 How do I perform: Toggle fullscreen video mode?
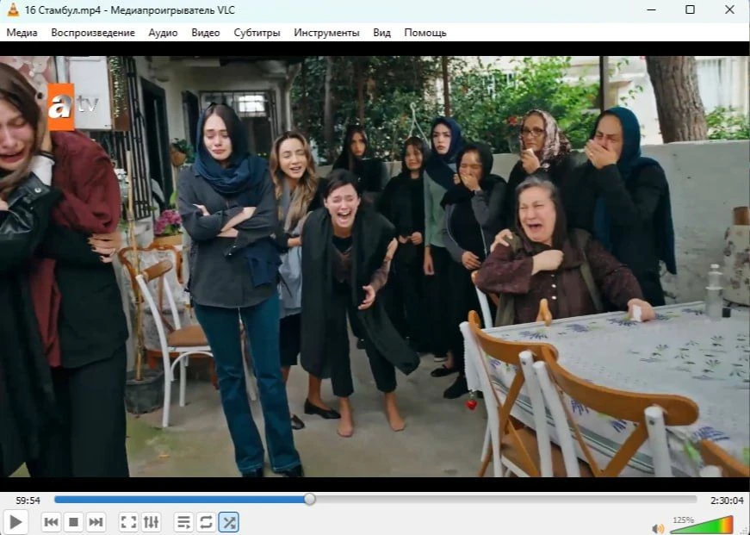[x=128, y=522]
